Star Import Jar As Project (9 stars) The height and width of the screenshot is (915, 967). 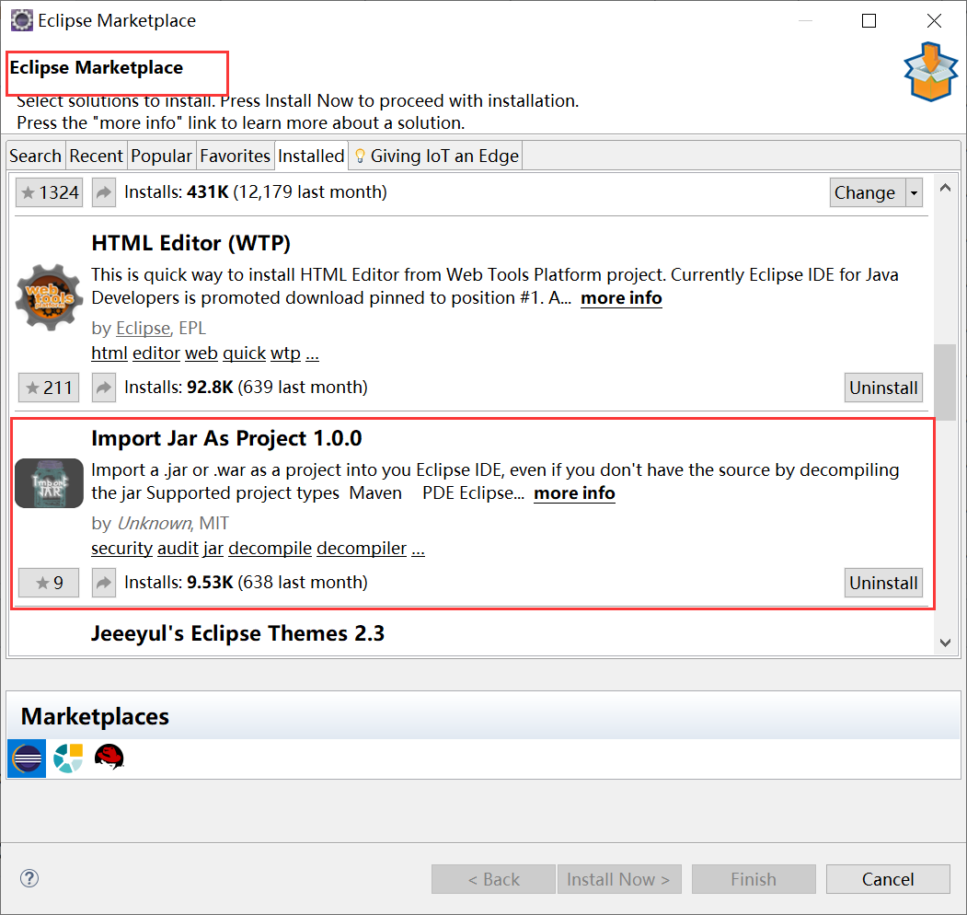pyautogui.click(x=49, y=583)
